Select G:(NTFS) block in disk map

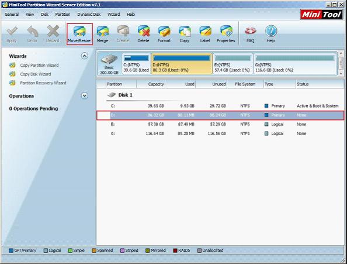(x=295, y=64)
